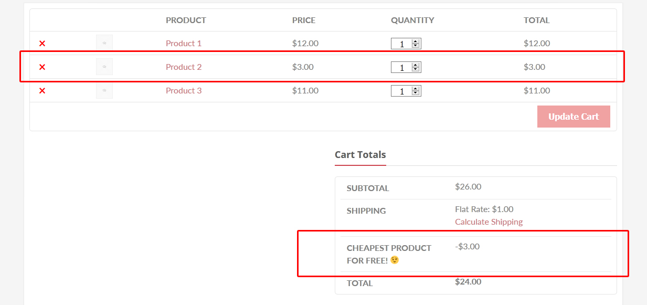Viewport: 647px width, 305px height.
Task: Open the Product 3 link
Action: (184, 90)
